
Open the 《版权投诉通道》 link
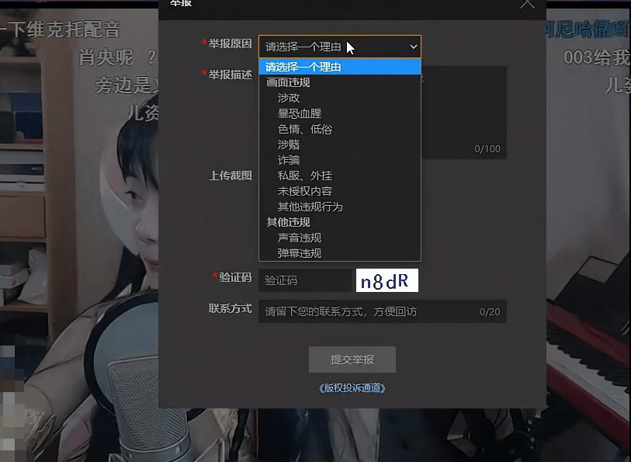(352, 388)
